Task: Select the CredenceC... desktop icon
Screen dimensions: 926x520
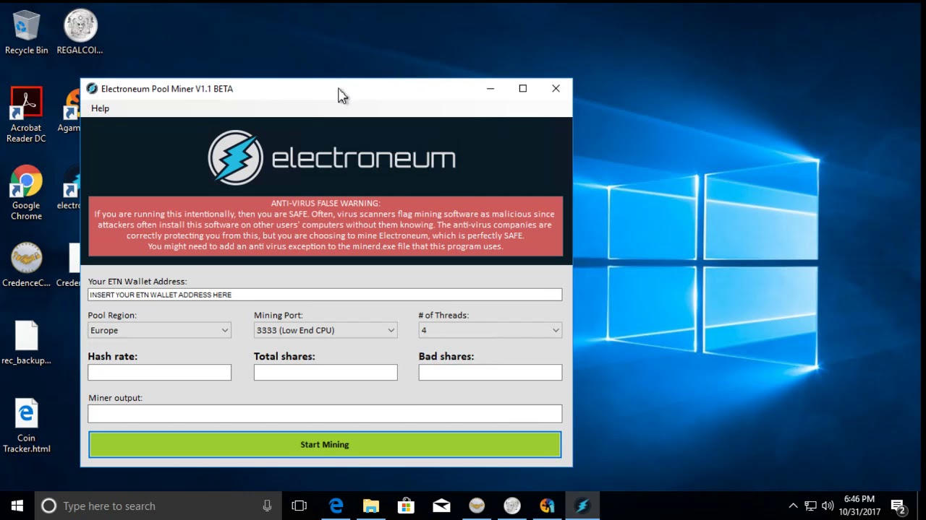Action: point(26,265)
